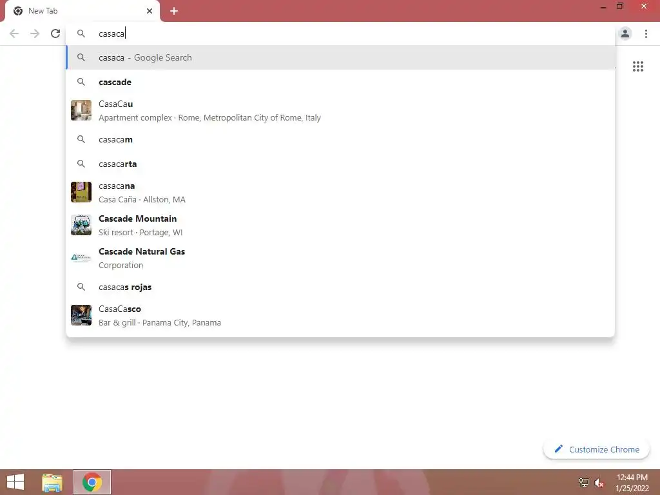The image size is (660, 495).
Task: Open the taskbar clock showing 12:44 PM
Action: pyautogui.click(x=632, y=483)
